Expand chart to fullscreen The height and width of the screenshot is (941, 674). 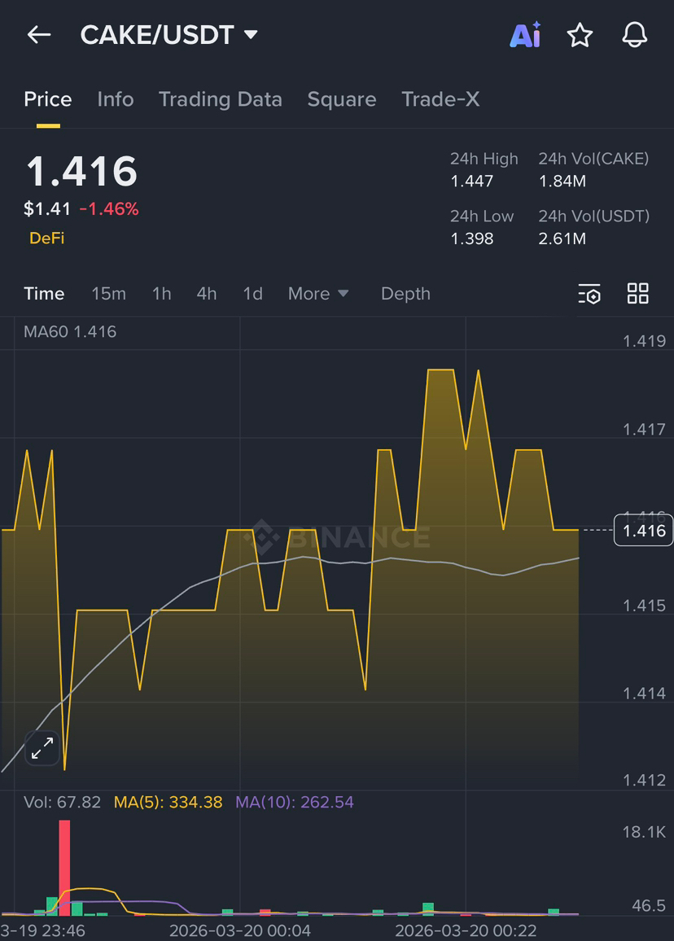(x=42, y=748)
